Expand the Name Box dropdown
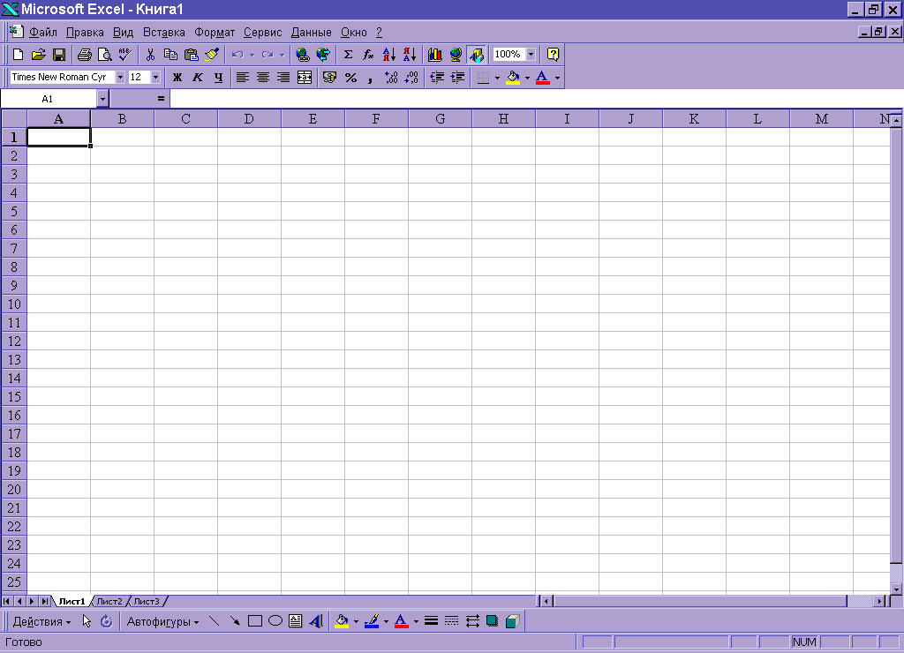The height and width of the screenshot is (653, 904). pyautogui.click(x=102, y=99)
